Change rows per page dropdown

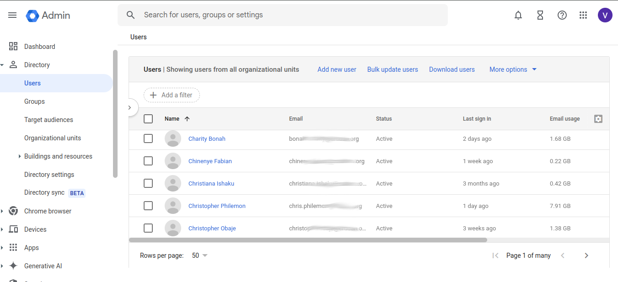coord(199,255)
